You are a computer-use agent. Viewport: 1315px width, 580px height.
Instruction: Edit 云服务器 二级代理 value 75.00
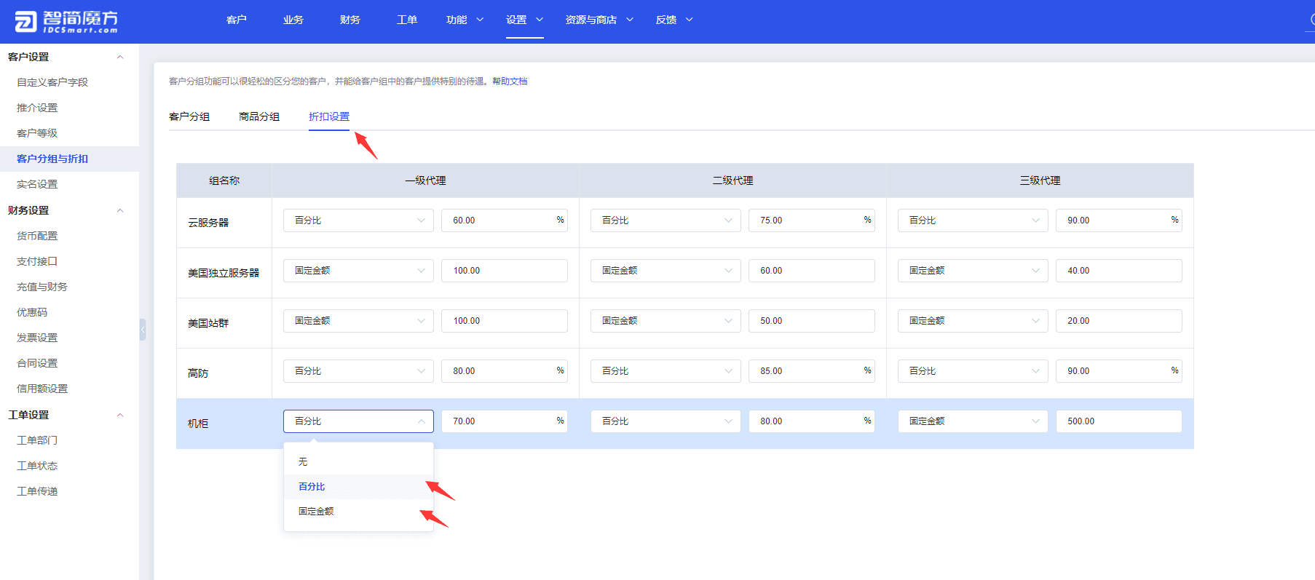click(x=812, y=221)
